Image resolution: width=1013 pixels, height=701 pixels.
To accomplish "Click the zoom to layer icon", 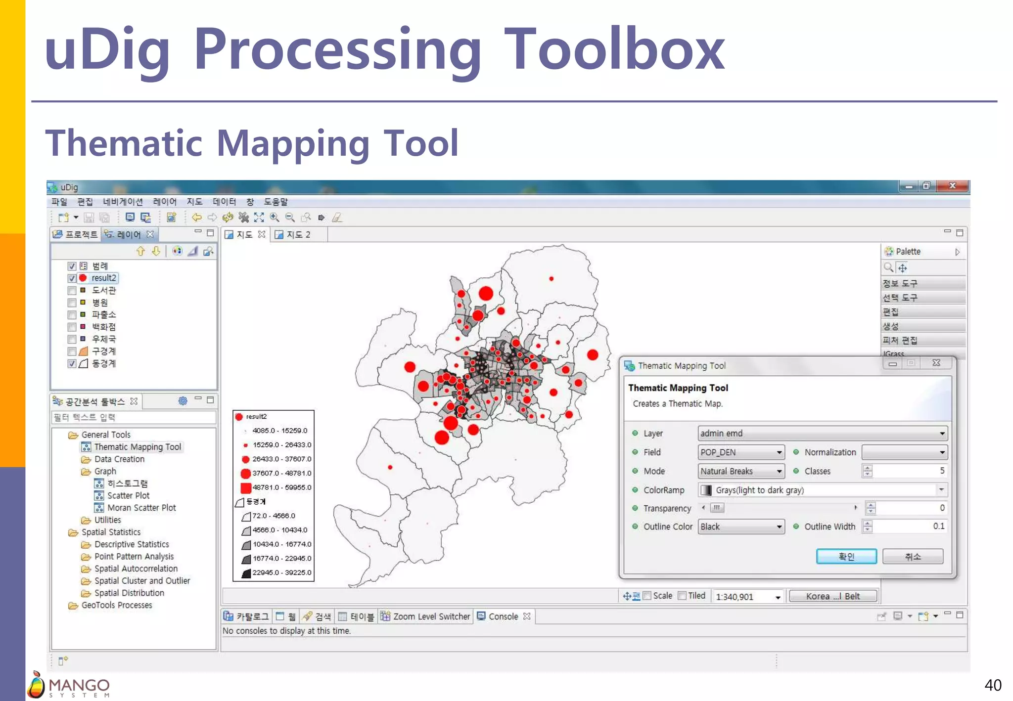I will pyautogui.click(x=208, y=251).
